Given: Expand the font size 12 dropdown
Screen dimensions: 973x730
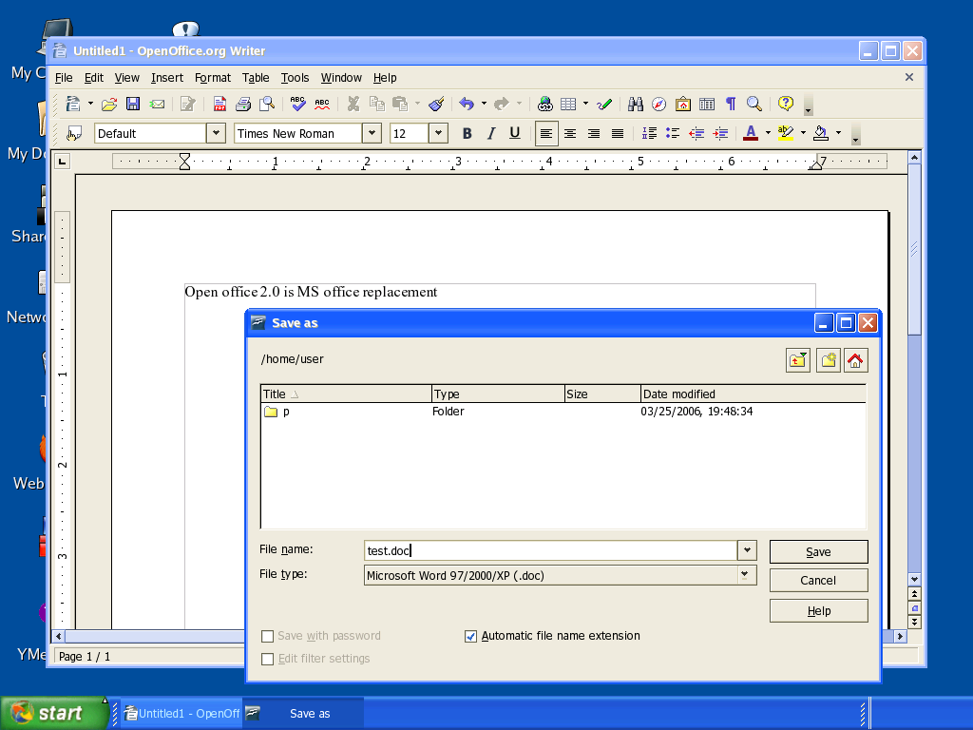Looking at the screenshot, I should coord(438,133).
